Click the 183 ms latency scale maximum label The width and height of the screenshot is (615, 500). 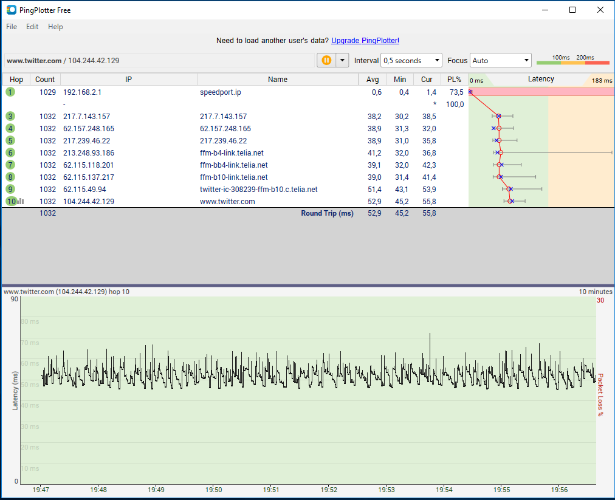point(602,80)
